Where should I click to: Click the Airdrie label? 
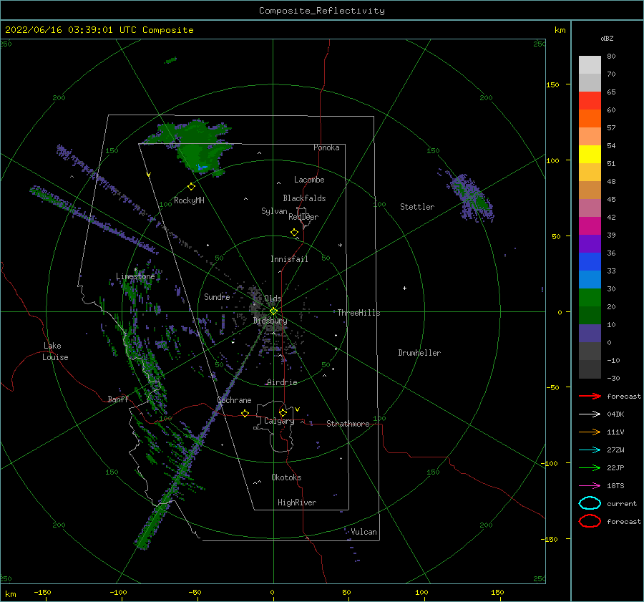click(282, 382)
